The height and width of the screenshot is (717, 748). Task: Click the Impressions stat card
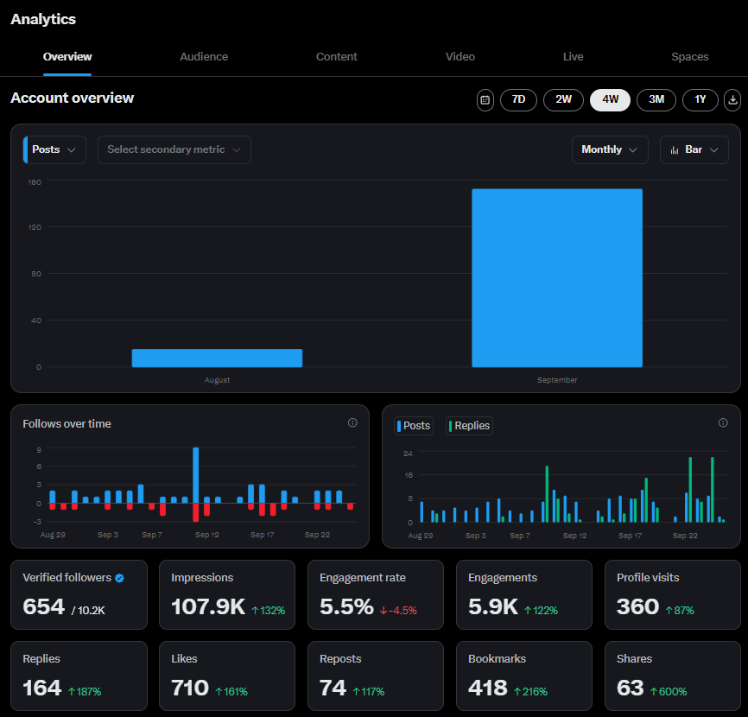pos(227,595)
